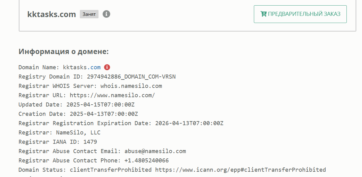Viewport: 362px width, 177px height.
Task: Click the gray info icon beside Занят
Action: [x=107, y=14]
